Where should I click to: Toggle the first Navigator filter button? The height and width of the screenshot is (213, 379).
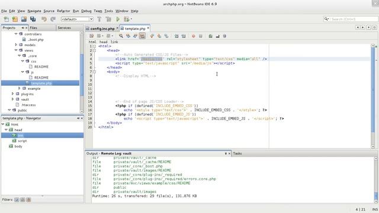tap(17, 200)
